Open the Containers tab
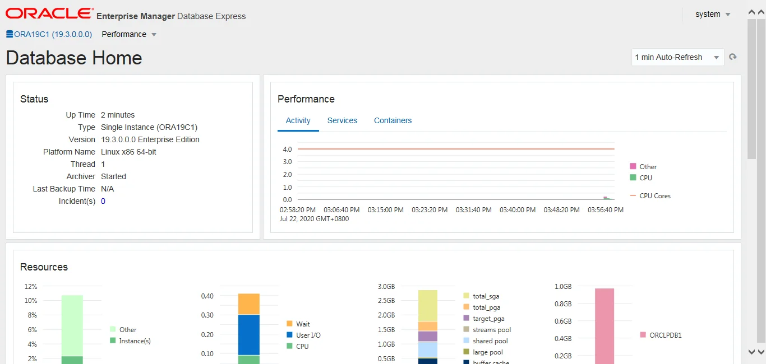The height and width of the screenshot is (364, 766). (x=393, y=120)
